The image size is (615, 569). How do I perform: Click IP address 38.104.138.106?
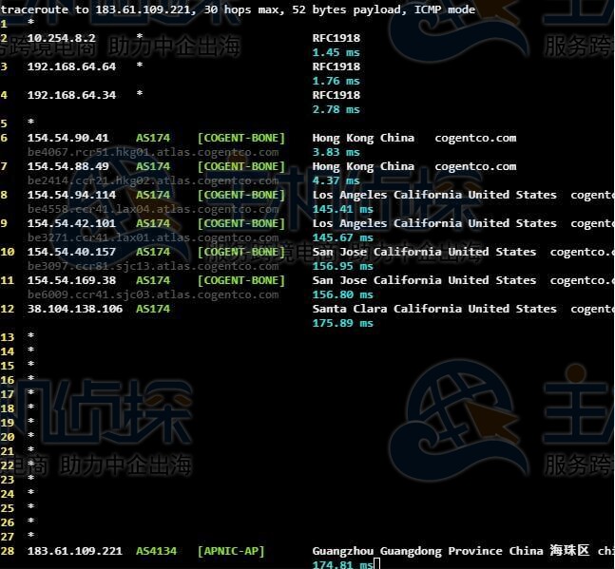pyautogui.click(x=75, y=309)
